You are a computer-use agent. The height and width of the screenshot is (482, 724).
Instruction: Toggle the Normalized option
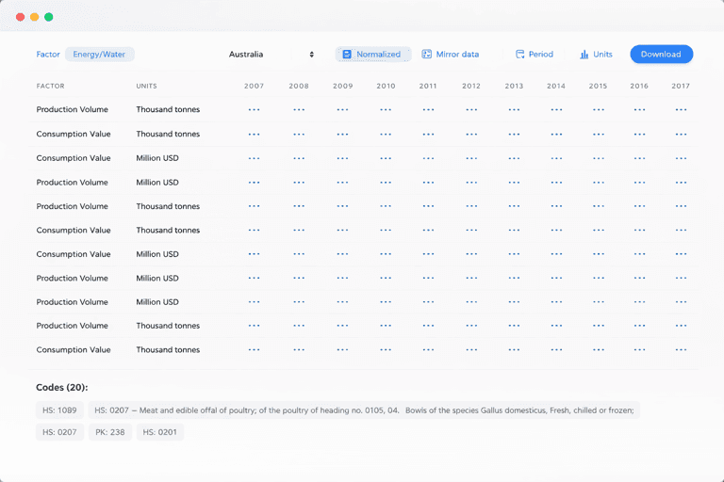tap(373, 55)
